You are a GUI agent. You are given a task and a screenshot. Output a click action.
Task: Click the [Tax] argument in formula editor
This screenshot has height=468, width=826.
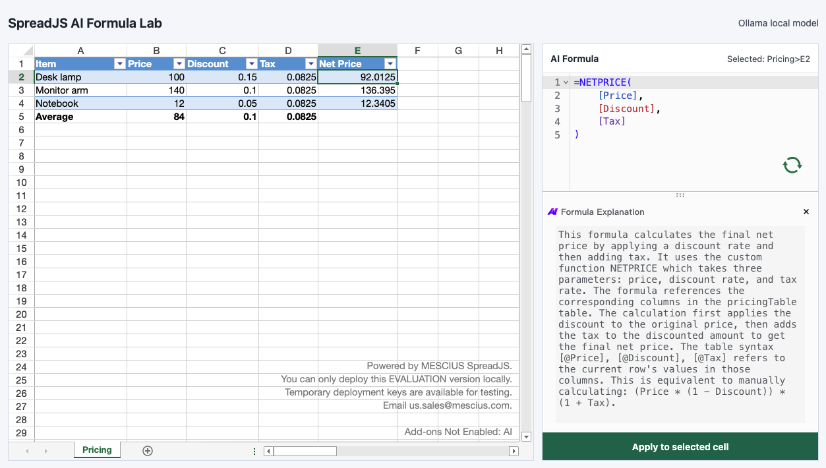pos(612,122)
